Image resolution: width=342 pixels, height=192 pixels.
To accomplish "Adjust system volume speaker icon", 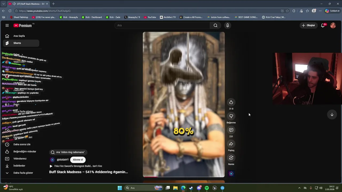I will (x=321, y=188).
